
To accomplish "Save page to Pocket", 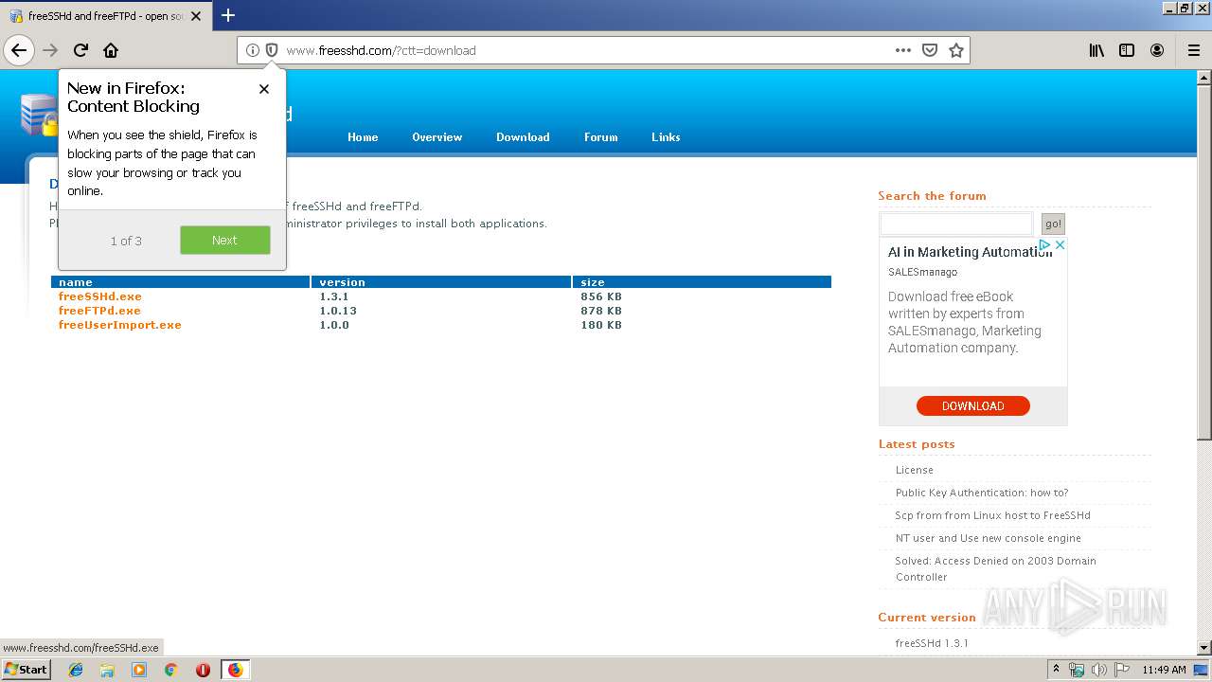I will tap(930, 50).
